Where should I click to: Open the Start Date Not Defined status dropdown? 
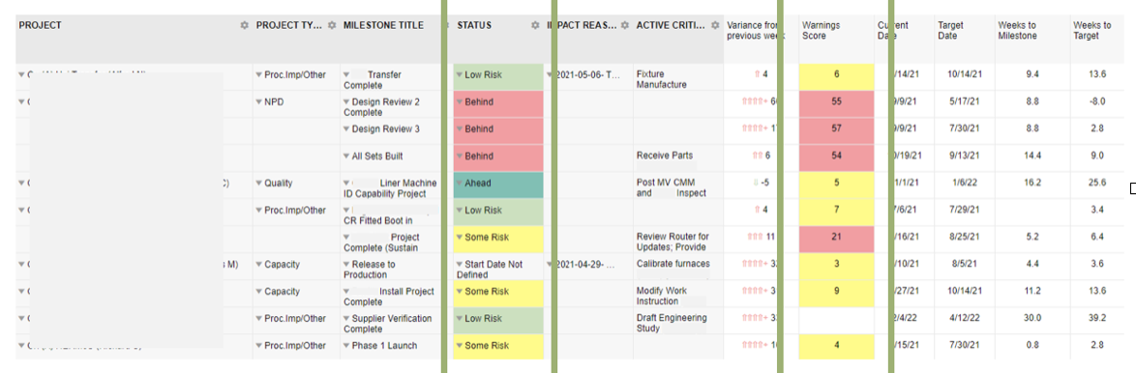click(x=460, y=265)
